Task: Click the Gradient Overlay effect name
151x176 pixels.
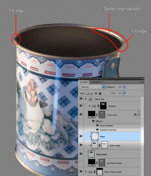Action: pyautogui.click(x=108, y=130)
